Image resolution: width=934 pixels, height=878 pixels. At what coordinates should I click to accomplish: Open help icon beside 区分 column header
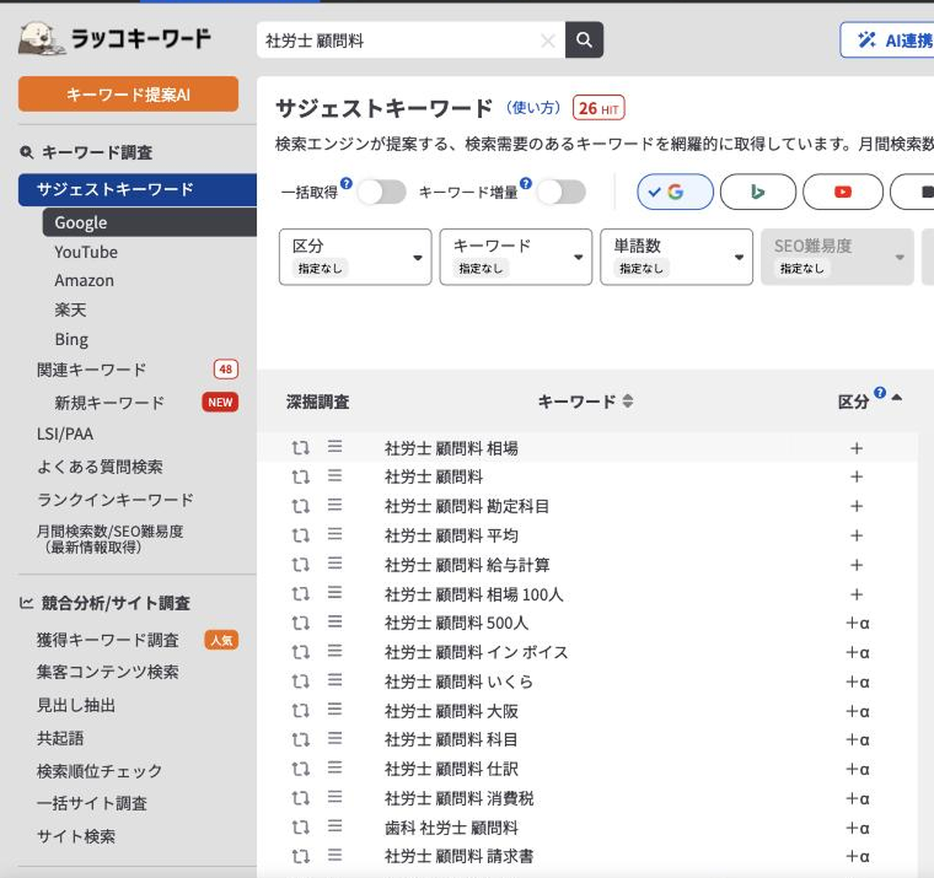pos(880,393)
